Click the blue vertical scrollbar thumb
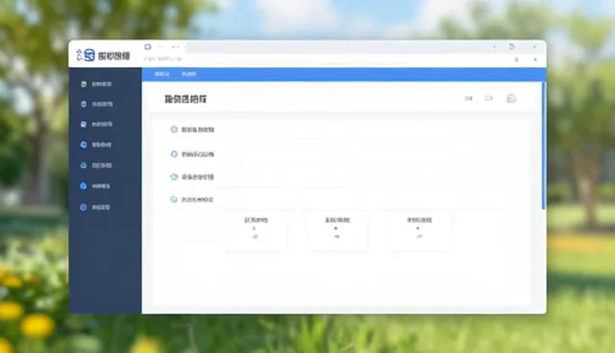Screen dimensions: 615x353 tap(544, 145)
